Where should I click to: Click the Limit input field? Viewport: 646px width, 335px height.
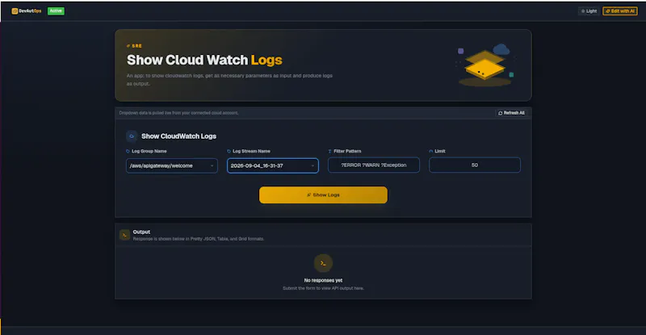pyautogui.click(x=475, y=165)
